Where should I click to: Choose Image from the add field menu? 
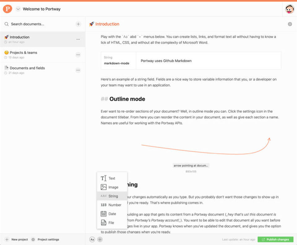112,187
